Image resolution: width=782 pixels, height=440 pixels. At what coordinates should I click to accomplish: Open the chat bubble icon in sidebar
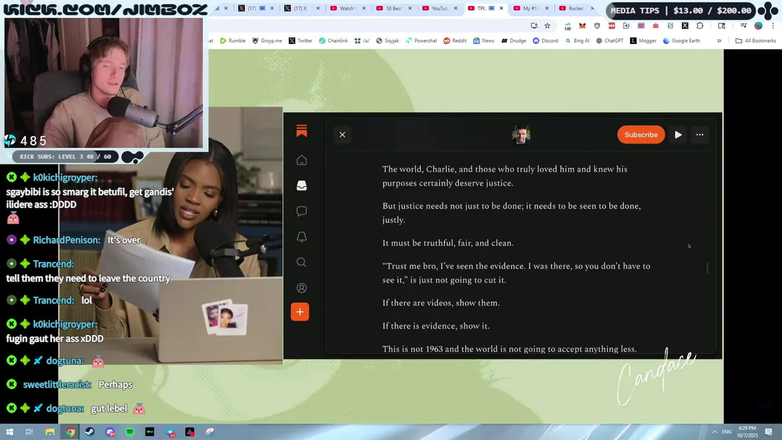(301, 211)
